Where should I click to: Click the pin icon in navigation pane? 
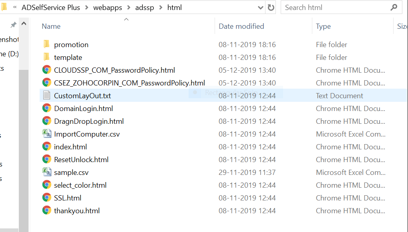click(13, 25)
